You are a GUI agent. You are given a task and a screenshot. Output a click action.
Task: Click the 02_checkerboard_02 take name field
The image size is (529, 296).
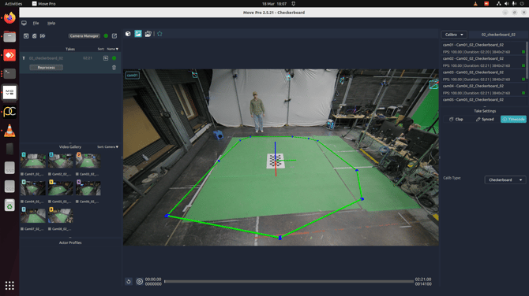tap(498, 35)
